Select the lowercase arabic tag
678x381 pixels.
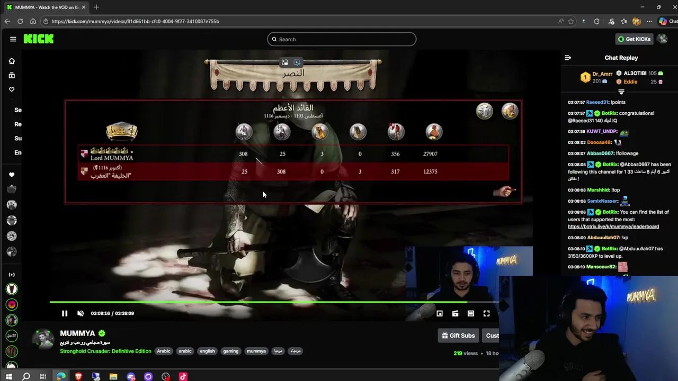185,351
